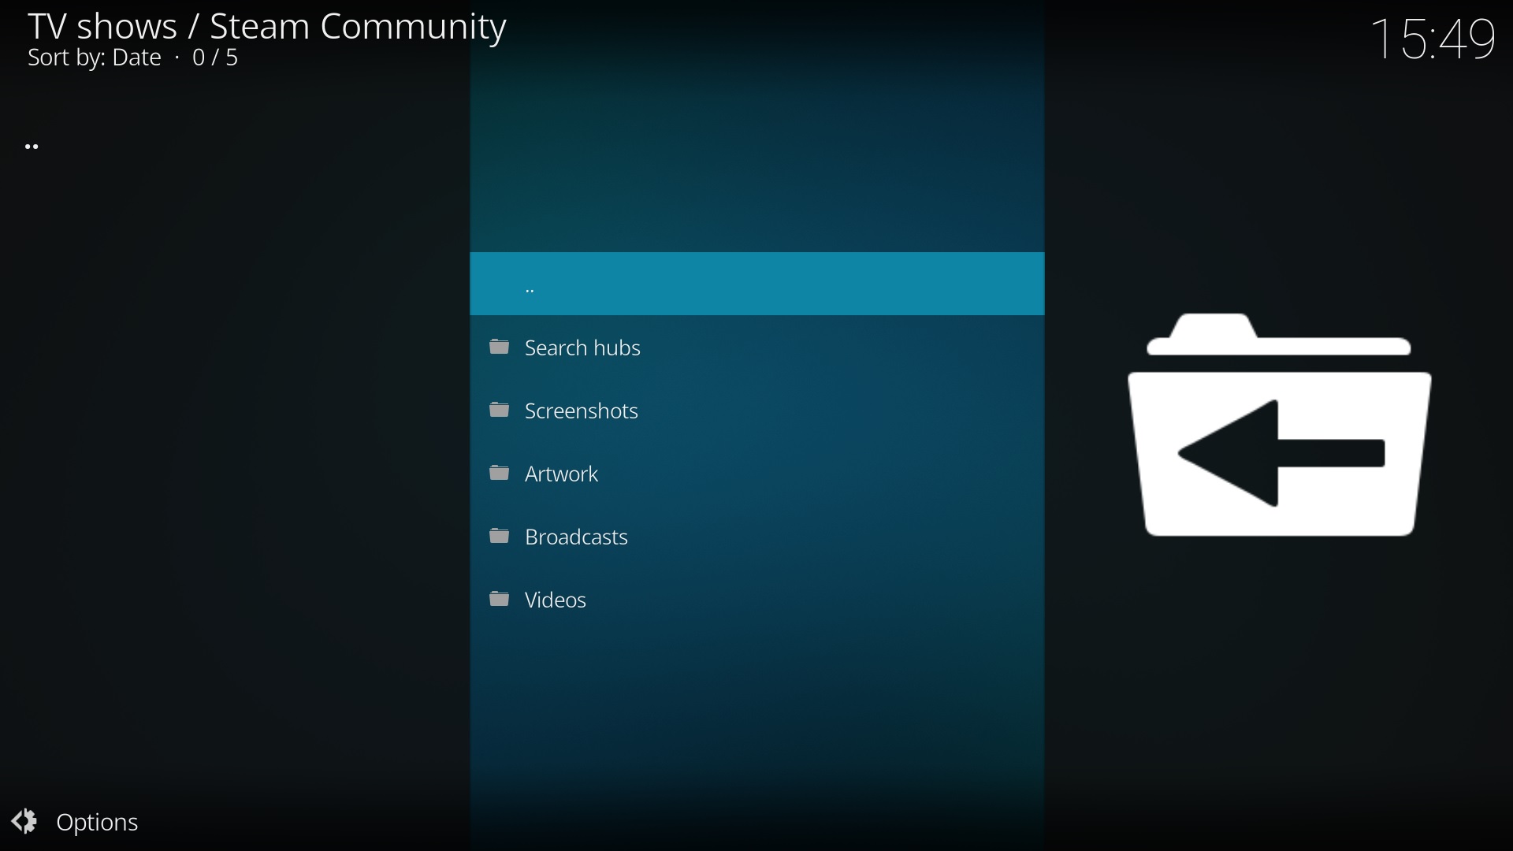Click the large back-arrow folder icon
The image size is (1513, 851).
click(1279, 425)
